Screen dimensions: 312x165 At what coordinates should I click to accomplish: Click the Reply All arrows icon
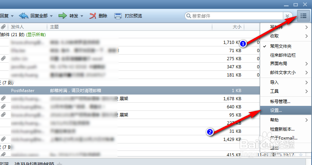coord(23,16)
